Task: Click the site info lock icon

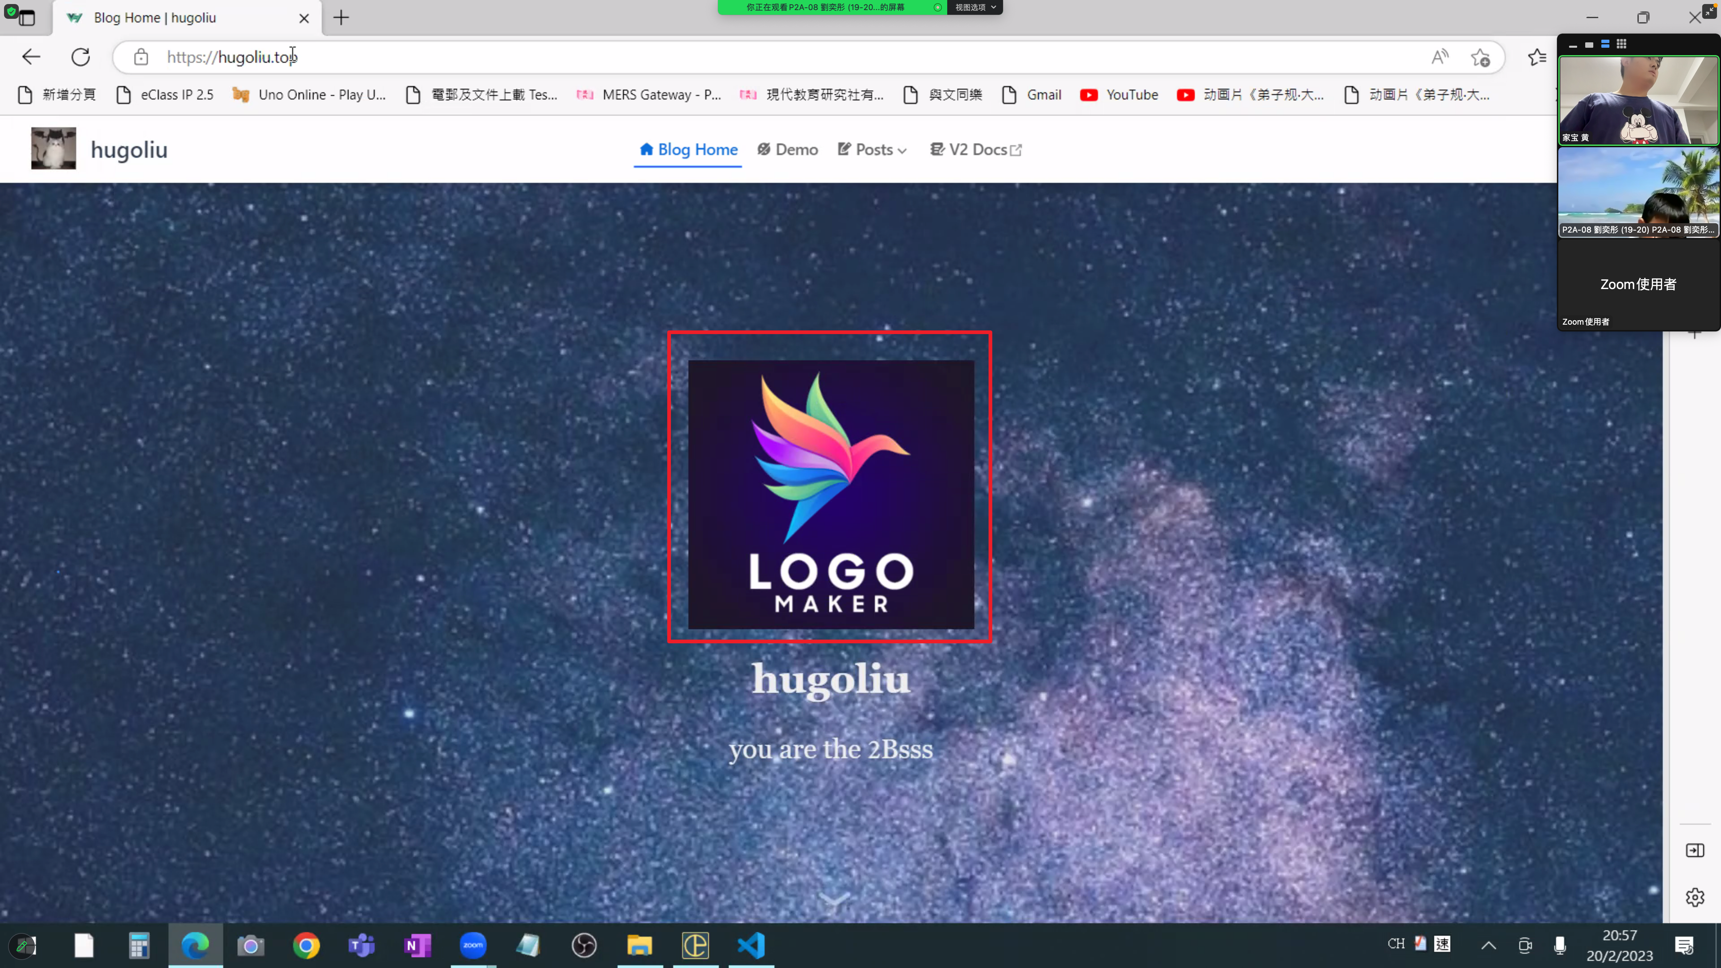Action: coord(141,57)
